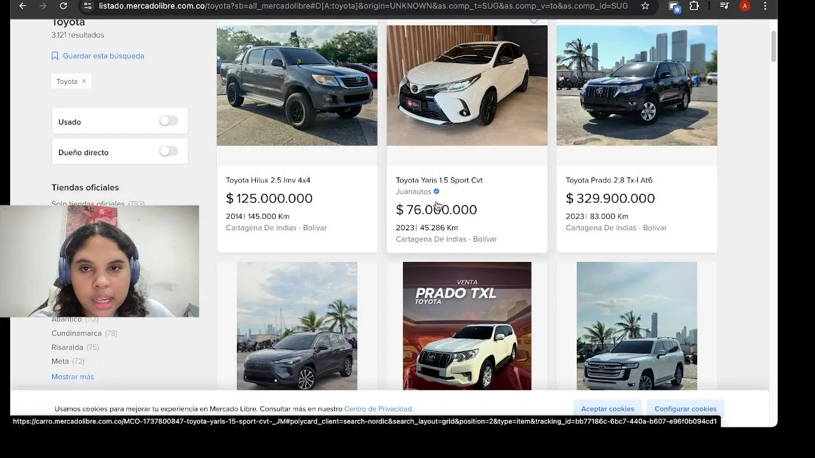This screenshot has width=815, height=458.
Task: Click the screen recorder extension icon
Action: (x=675, y=6)
